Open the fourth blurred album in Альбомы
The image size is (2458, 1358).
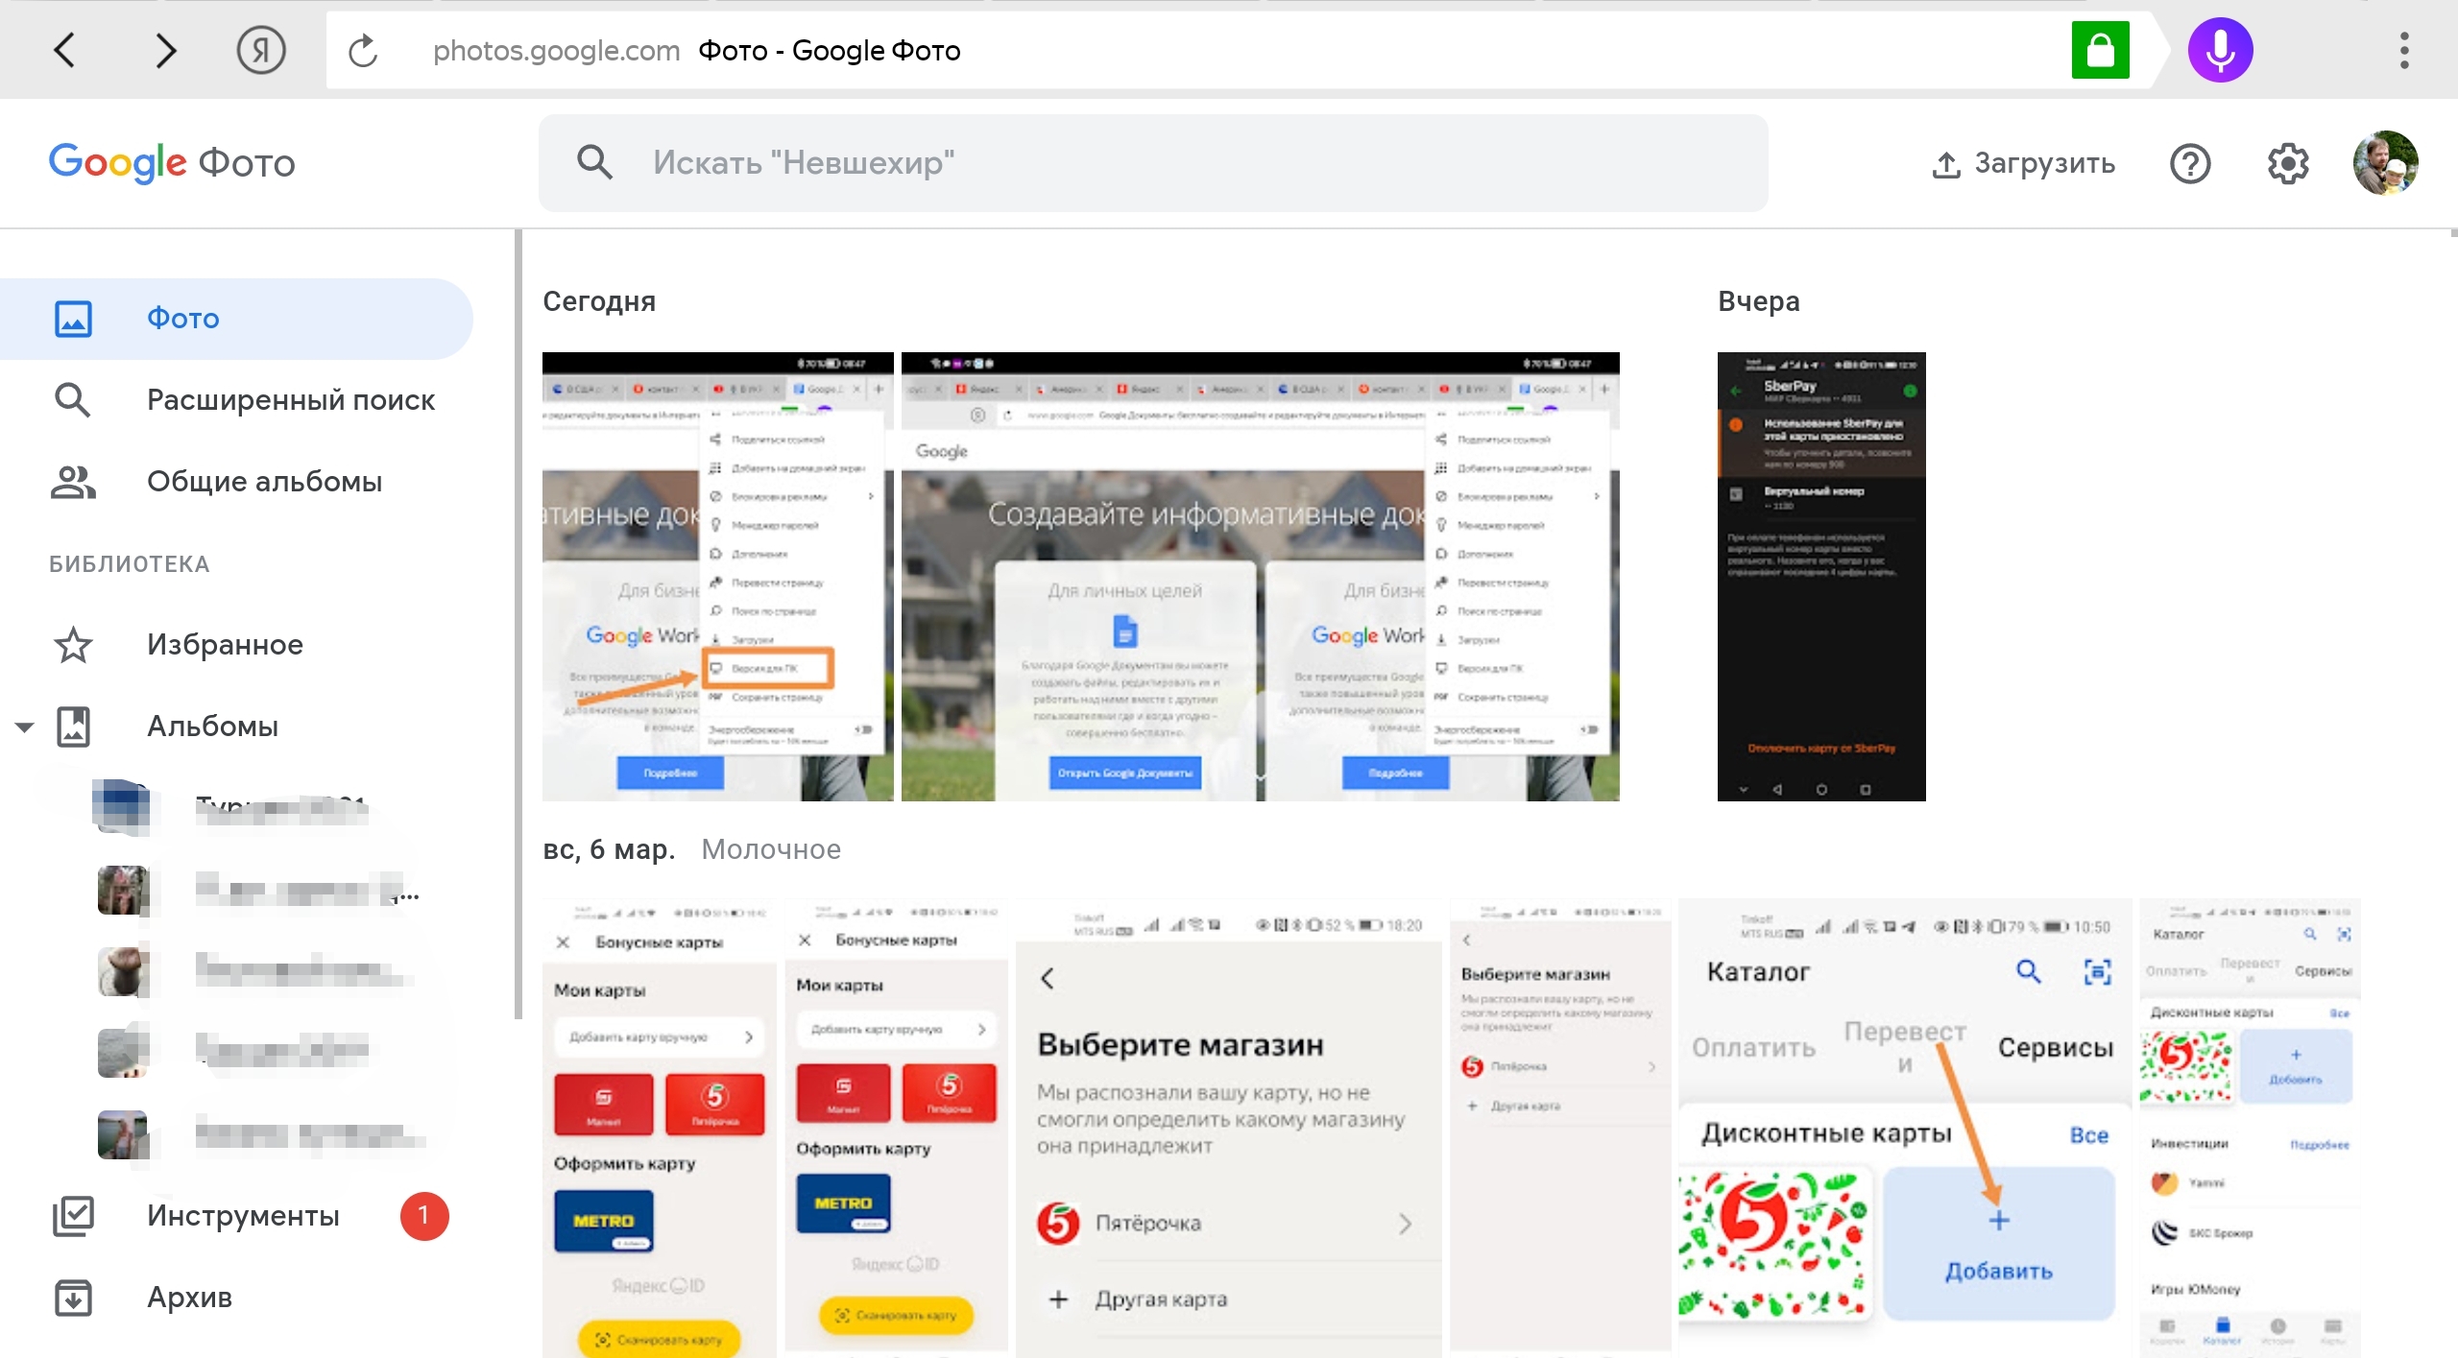[236, 1053]
